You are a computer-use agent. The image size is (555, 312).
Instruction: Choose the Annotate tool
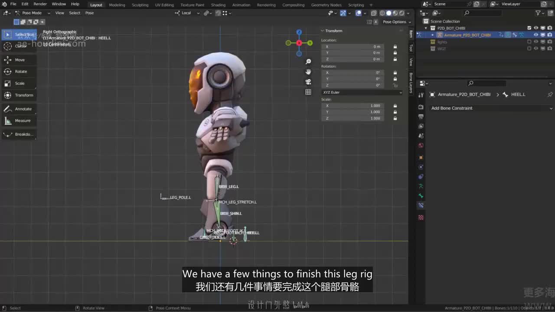(19, 109)
